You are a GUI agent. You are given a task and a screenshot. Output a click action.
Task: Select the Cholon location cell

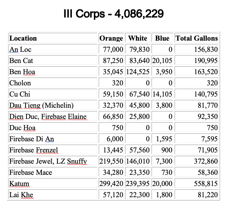coord(20,83)
